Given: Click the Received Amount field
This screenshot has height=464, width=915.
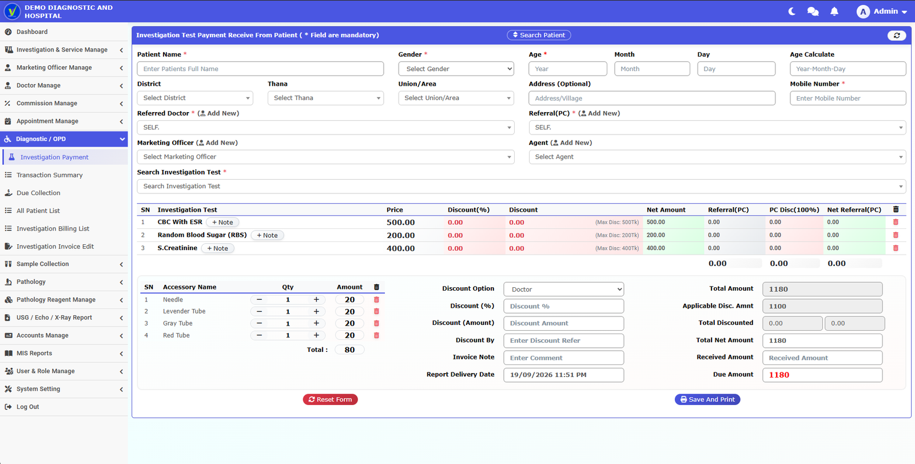Looking at the screenshot, I should (822, 358).
